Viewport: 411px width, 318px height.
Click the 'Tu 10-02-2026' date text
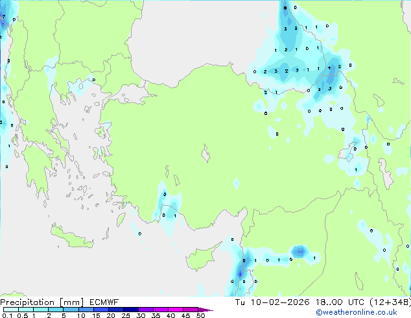pos(272,302)
